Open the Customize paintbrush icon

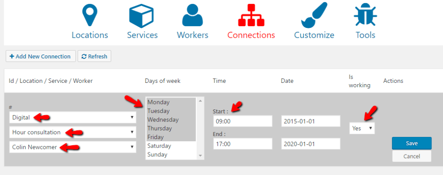click(x=314, y=15)
